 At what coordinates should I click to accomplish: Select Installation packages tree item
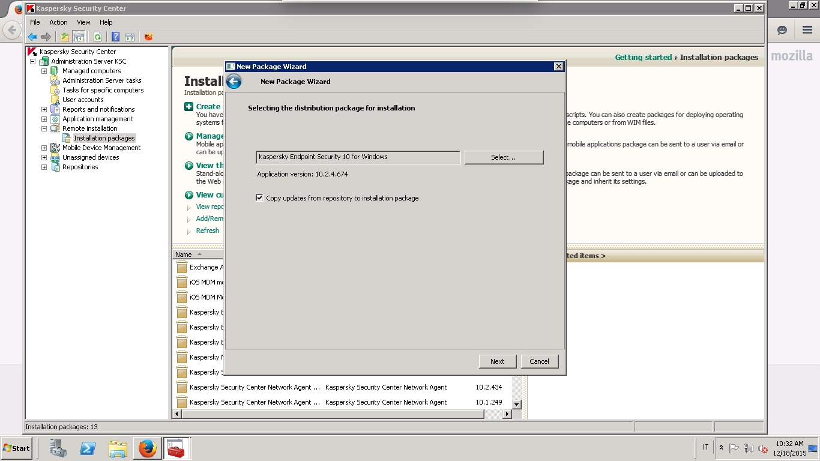click(104, 138)
